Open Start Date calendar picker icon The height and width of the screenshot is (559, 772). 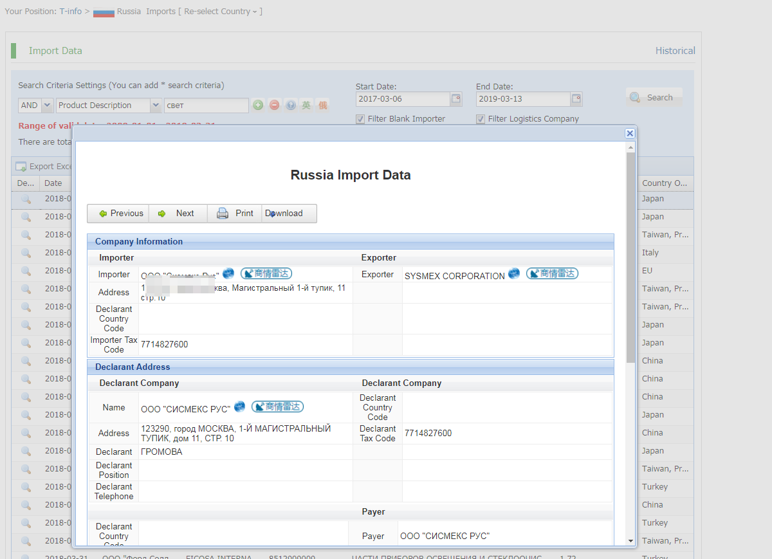tap(456, 99)
